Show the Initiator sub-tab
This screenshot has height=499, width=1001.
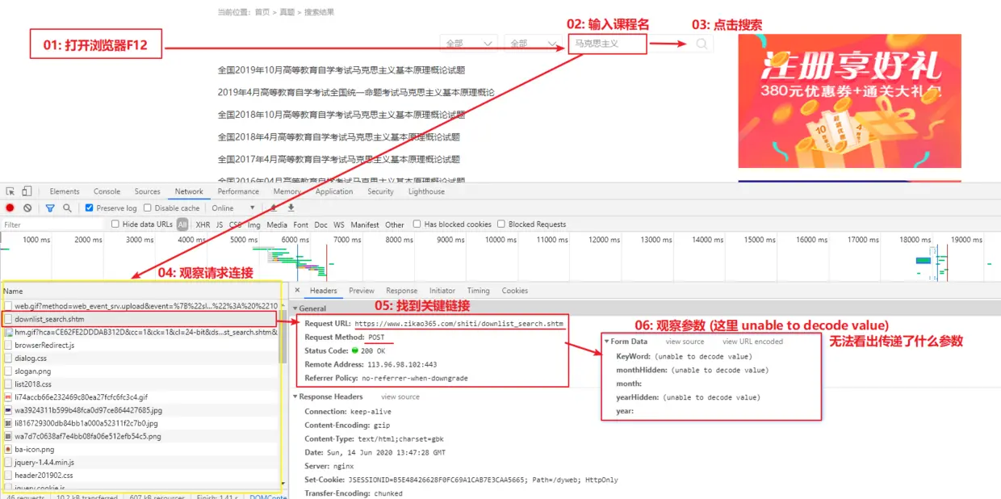[442, 291]
